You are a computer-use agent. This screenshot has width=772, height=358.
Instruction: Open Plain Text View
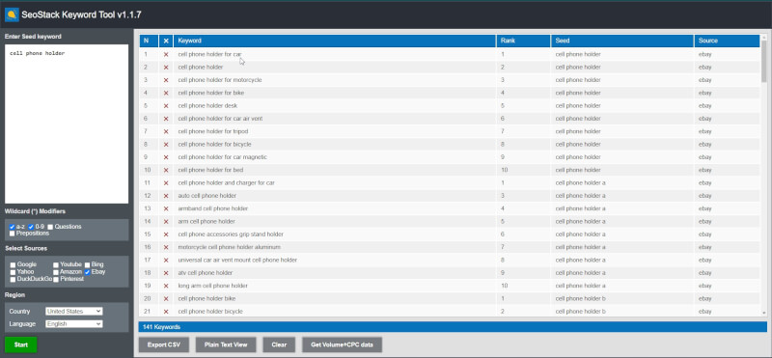pyautogui.click(x=226, y=344)
